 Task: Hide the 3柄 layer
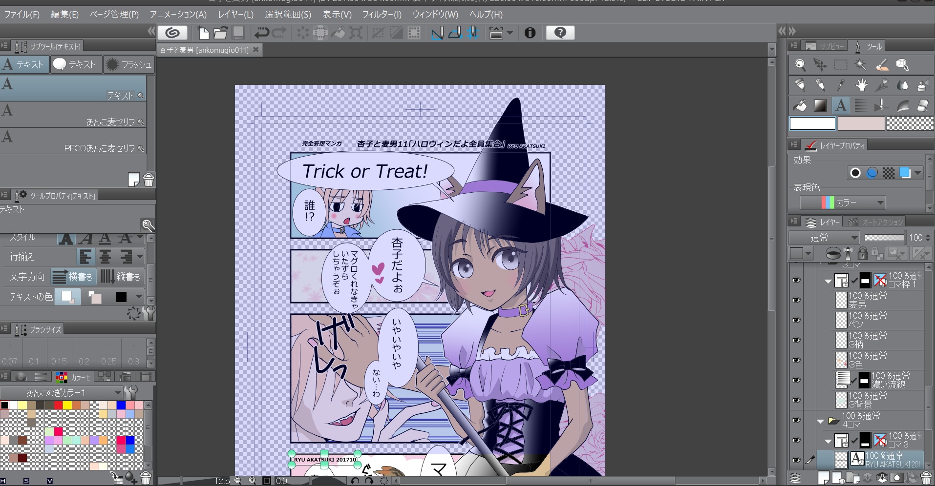796,340
